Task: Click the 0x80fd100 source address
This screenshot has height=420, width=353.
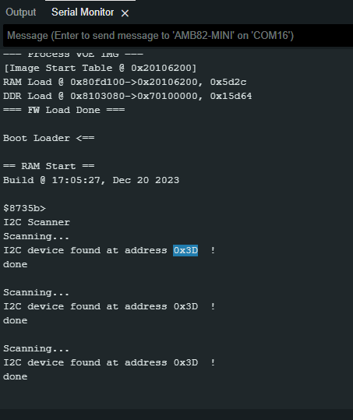Action: click(97, 82)
